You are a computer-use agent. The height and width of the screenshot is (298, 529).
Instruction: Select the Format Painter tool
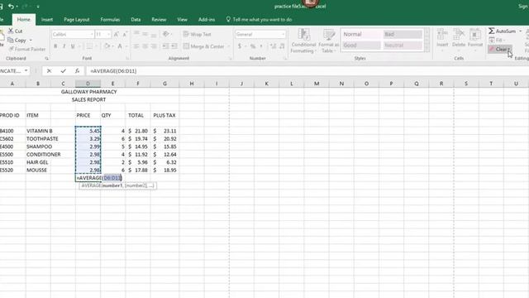[27, 49]
